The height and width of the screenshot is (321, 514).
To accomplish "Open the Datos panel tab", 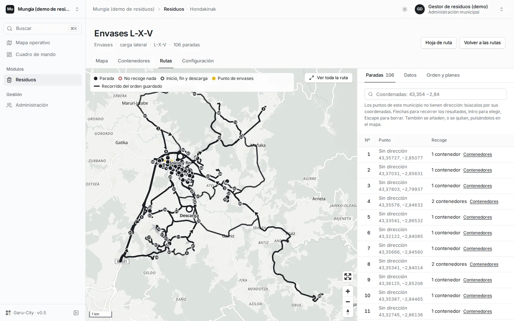I will [x=410, y=75].
